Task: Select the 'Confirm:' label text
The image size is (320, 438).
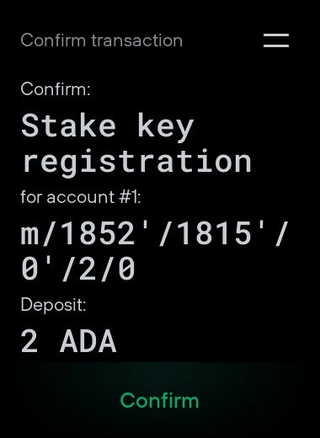Action: (x=56, y=89)
